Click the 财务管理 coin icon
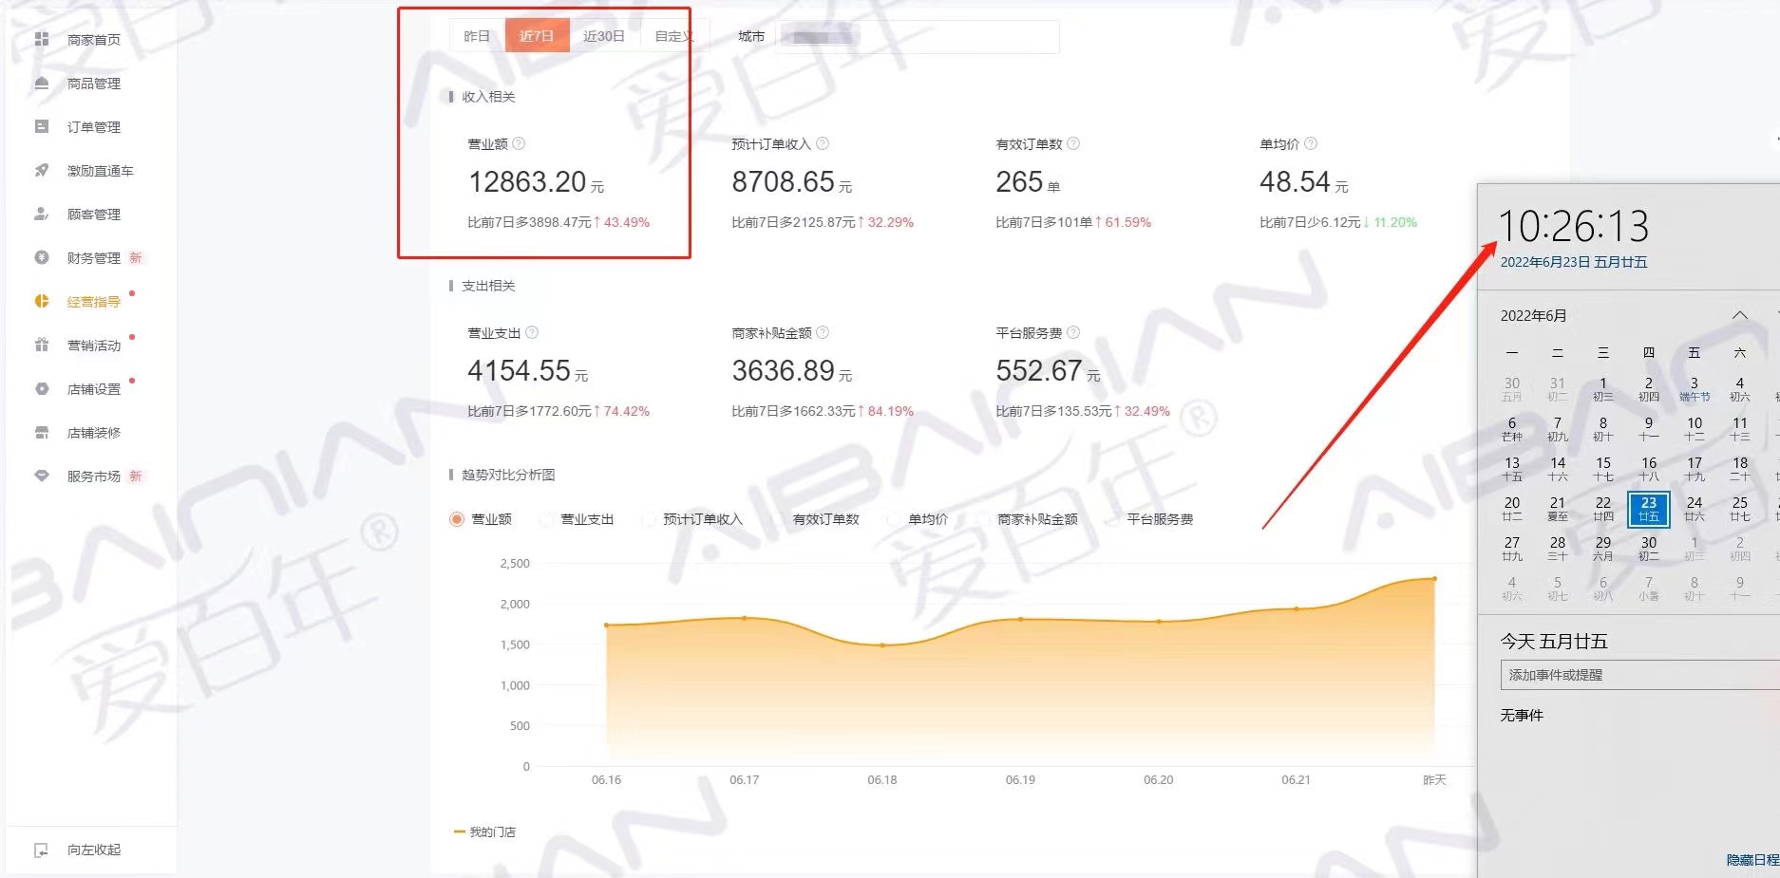Image resolution: width=1780 pixels, height=878 pixels. (x=42, y=257)
